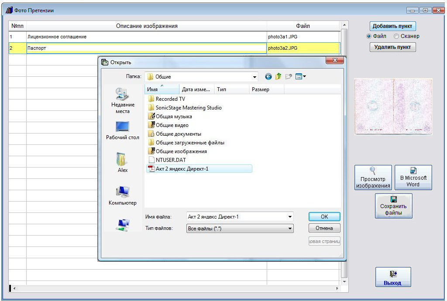This screenshot has height=301, width=447.
Task: Select the PDF file Акт 2 яндекс Директ-1
Action: click(199, 168)
